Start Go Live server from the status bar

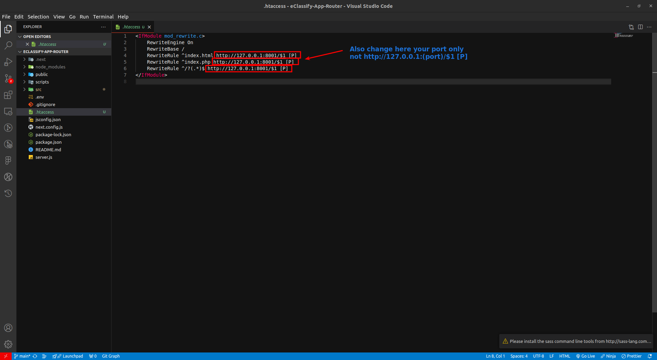585,356
